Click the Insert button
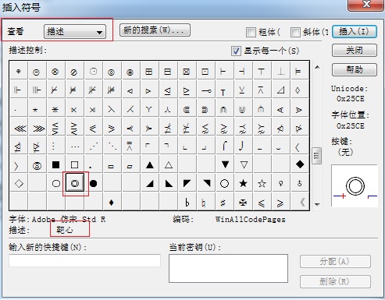385x300 pixels. pos(355,32)
